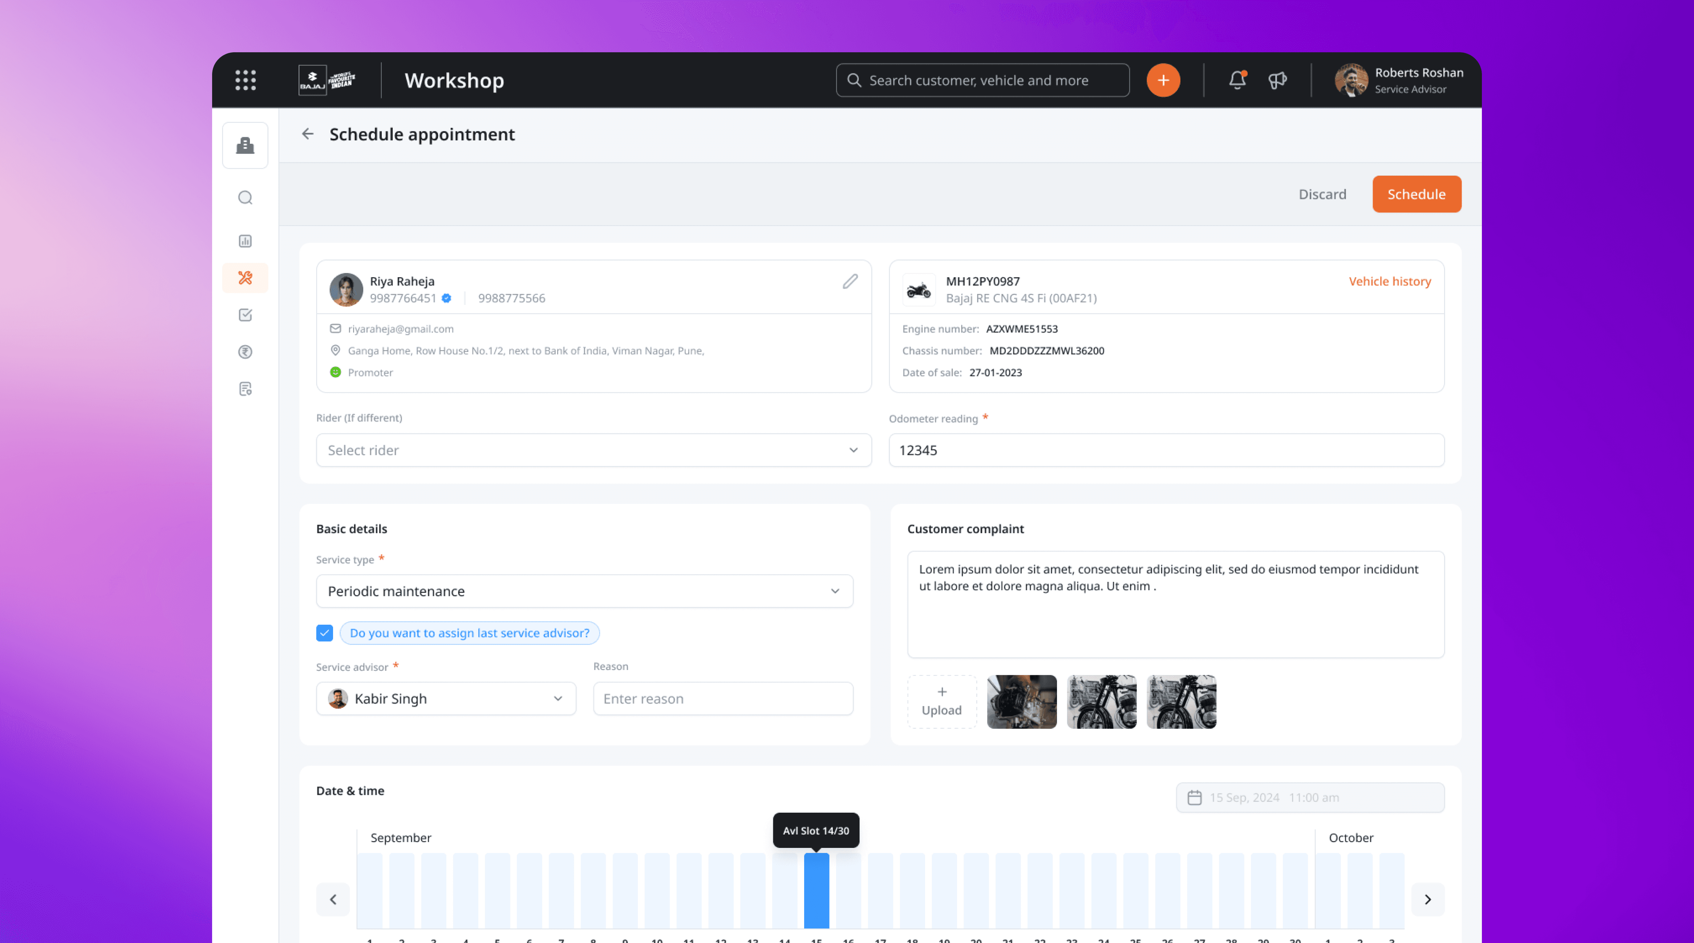
Task: Open the notifications bell icon
Action: [1237, 80]
